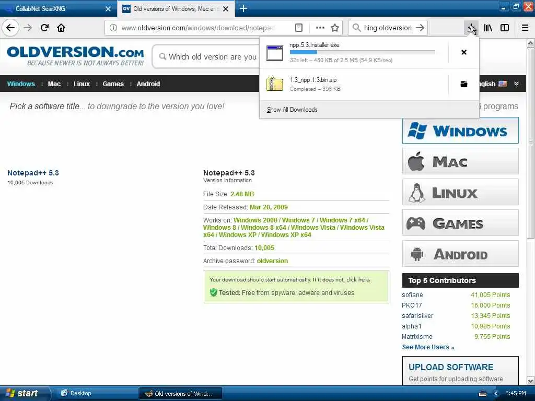Close the Old versions of Windows tab

pyautogui.click(x=226, y=9)
